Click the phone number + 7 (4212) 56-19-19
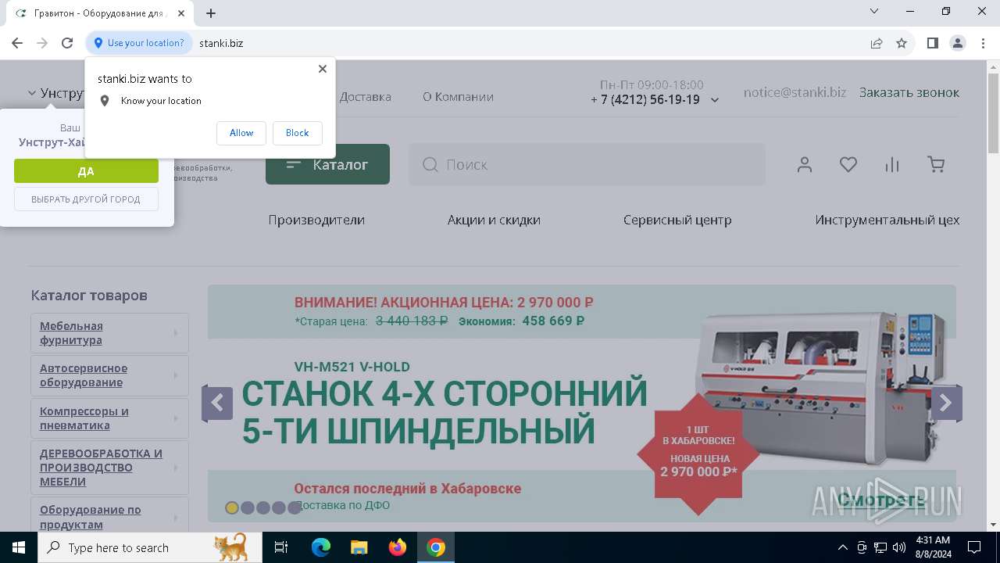1000x563 pixels. click(645, 99)
